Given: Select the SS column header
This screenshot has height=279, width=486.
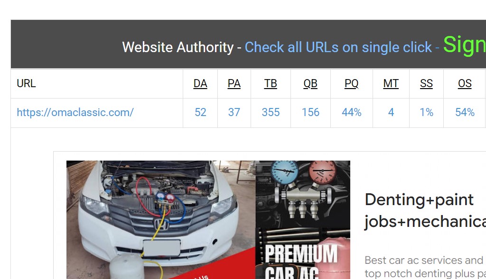Looking at the screenshot, I should [426, 83].
